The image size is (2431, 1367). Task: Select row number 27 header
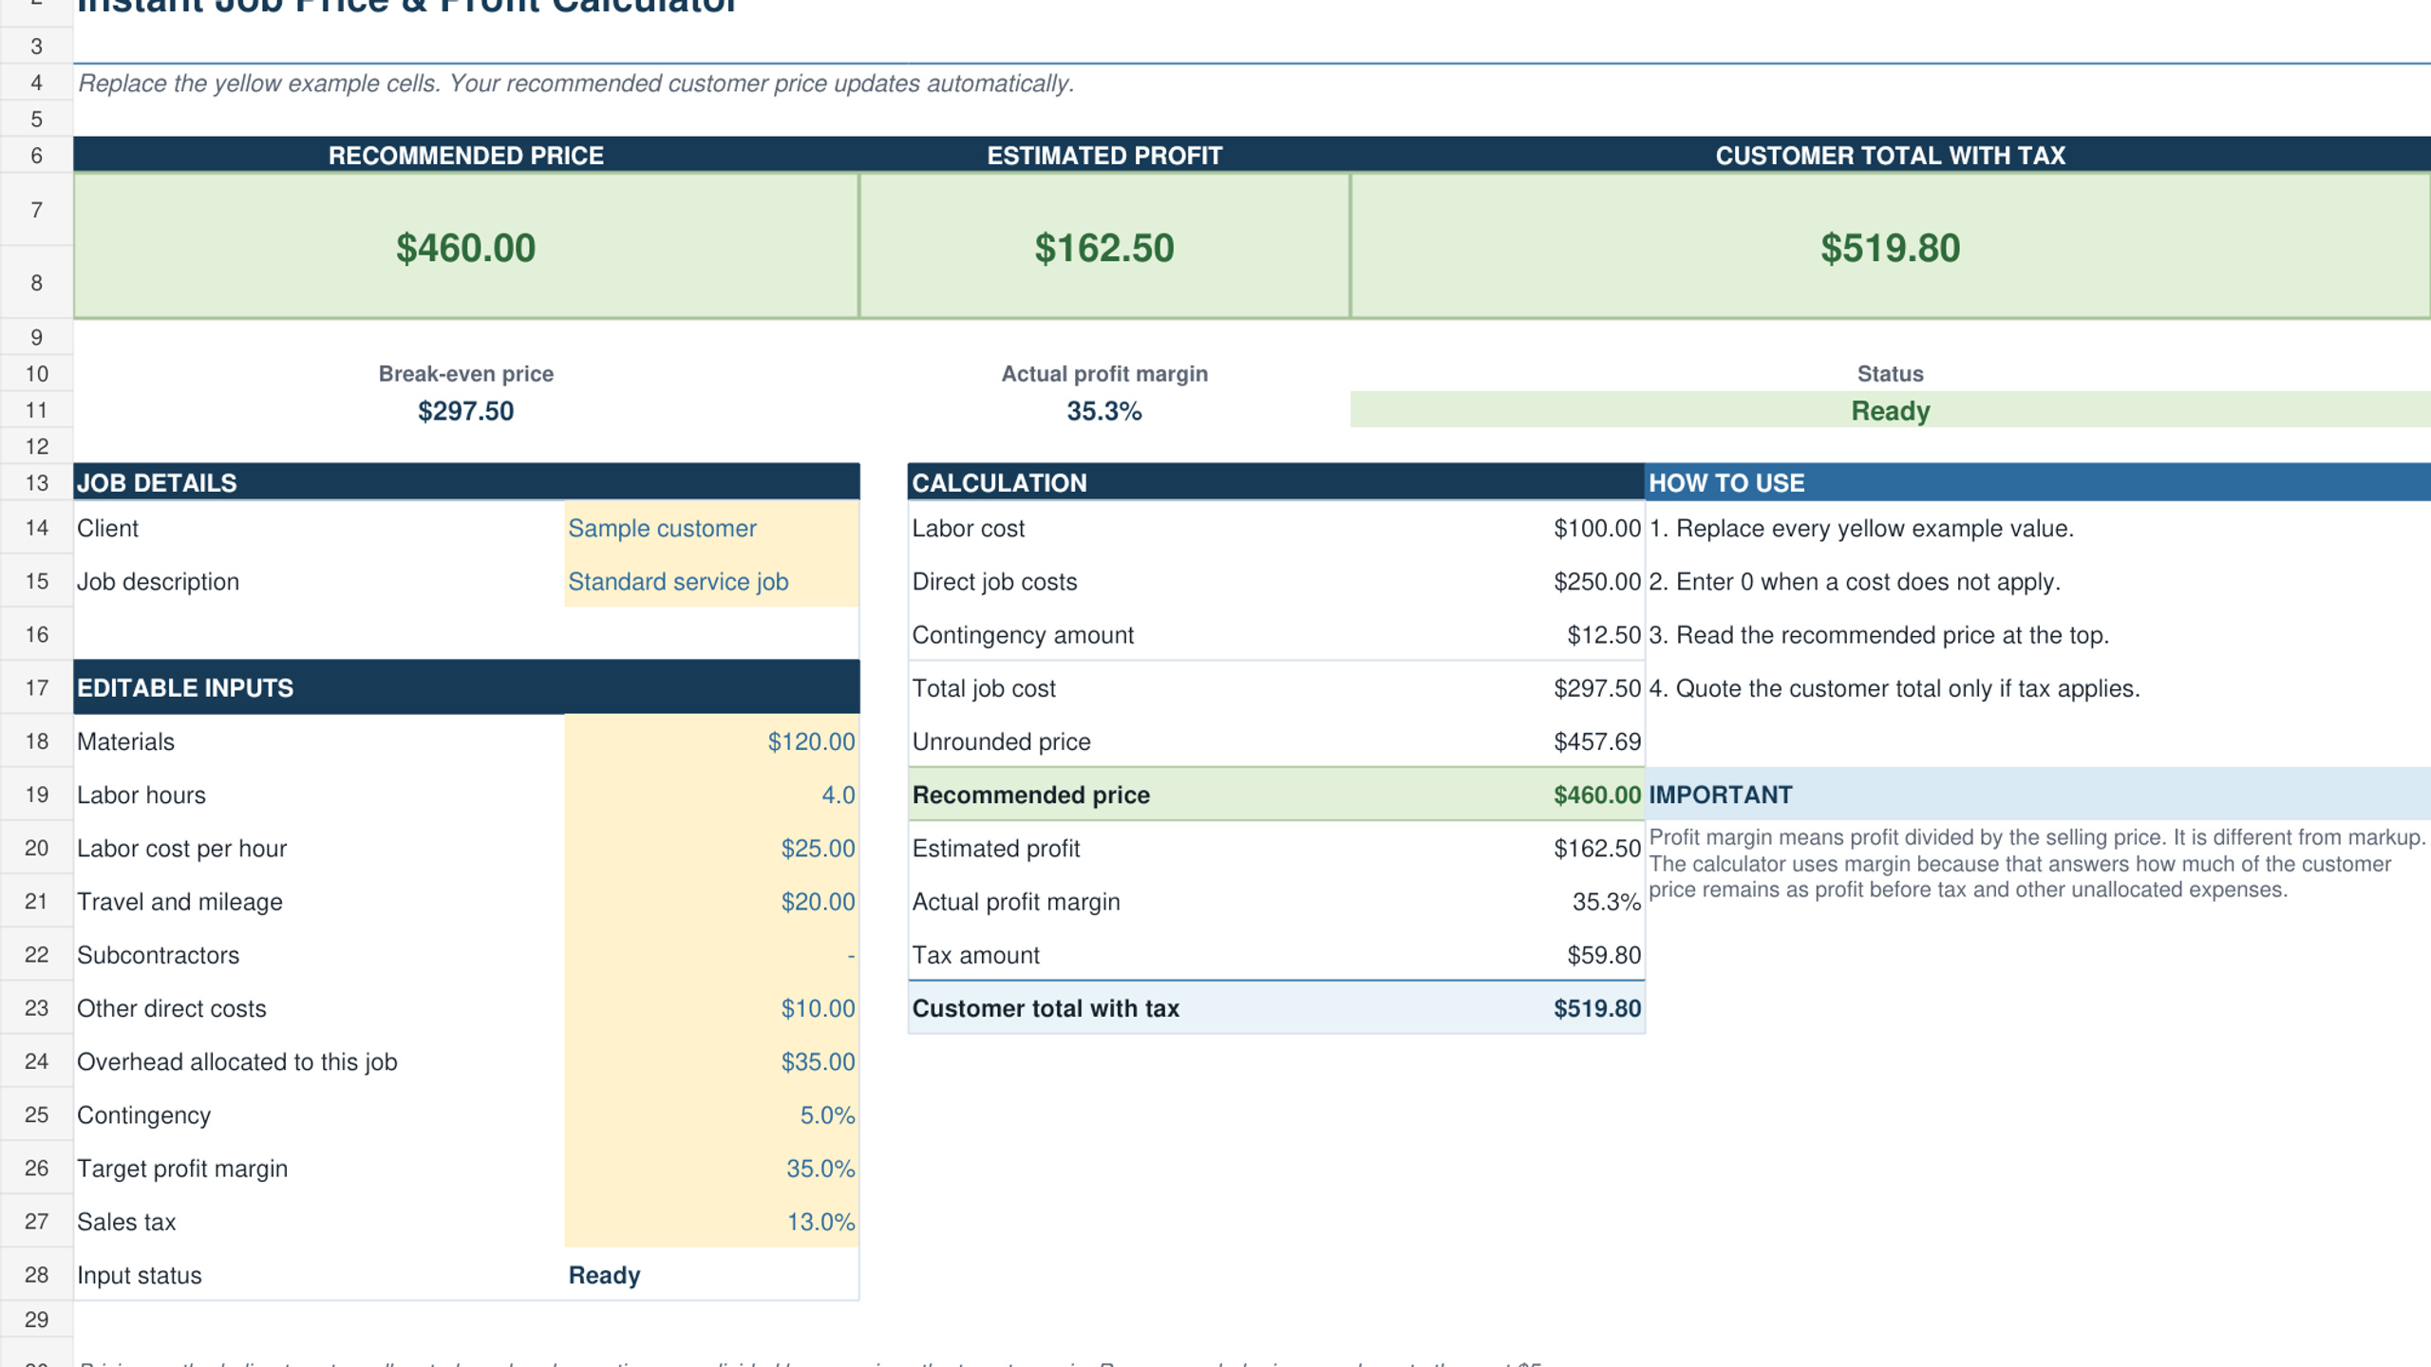[36, 1221]
